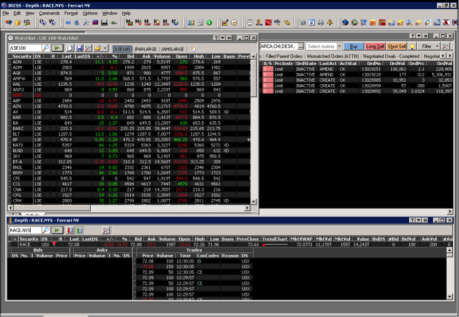Click the Long Sell button
The height and width of the screenshot is (317, 459).
(x=375, y=46)
